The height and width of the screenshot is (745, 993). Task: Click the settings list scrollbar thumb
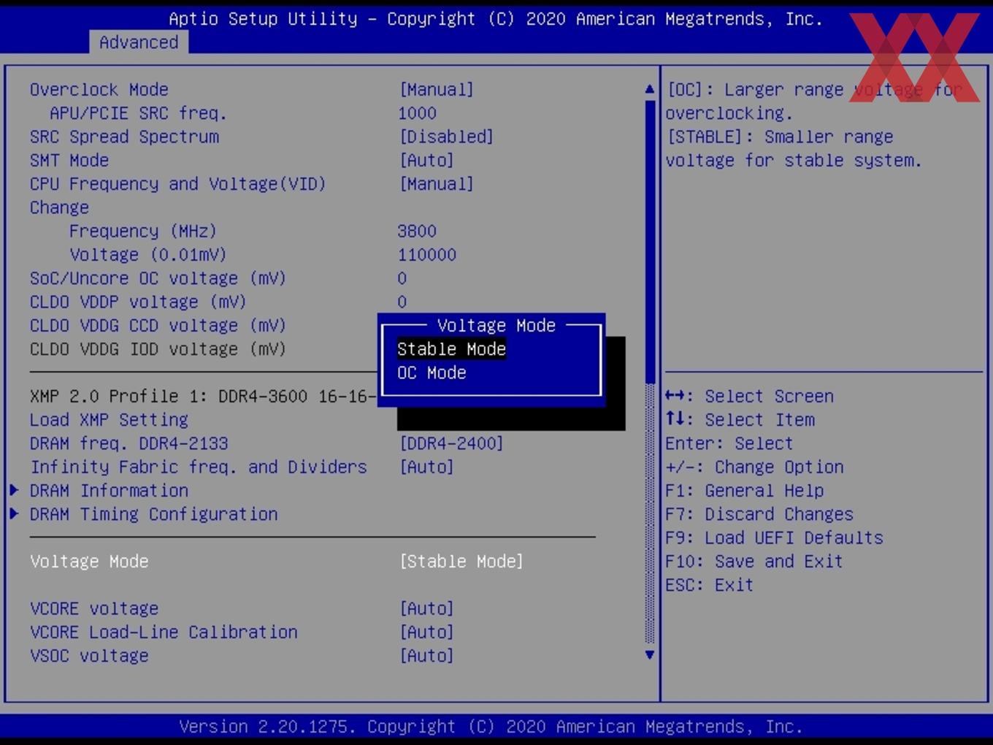click(x=650, y=241)
